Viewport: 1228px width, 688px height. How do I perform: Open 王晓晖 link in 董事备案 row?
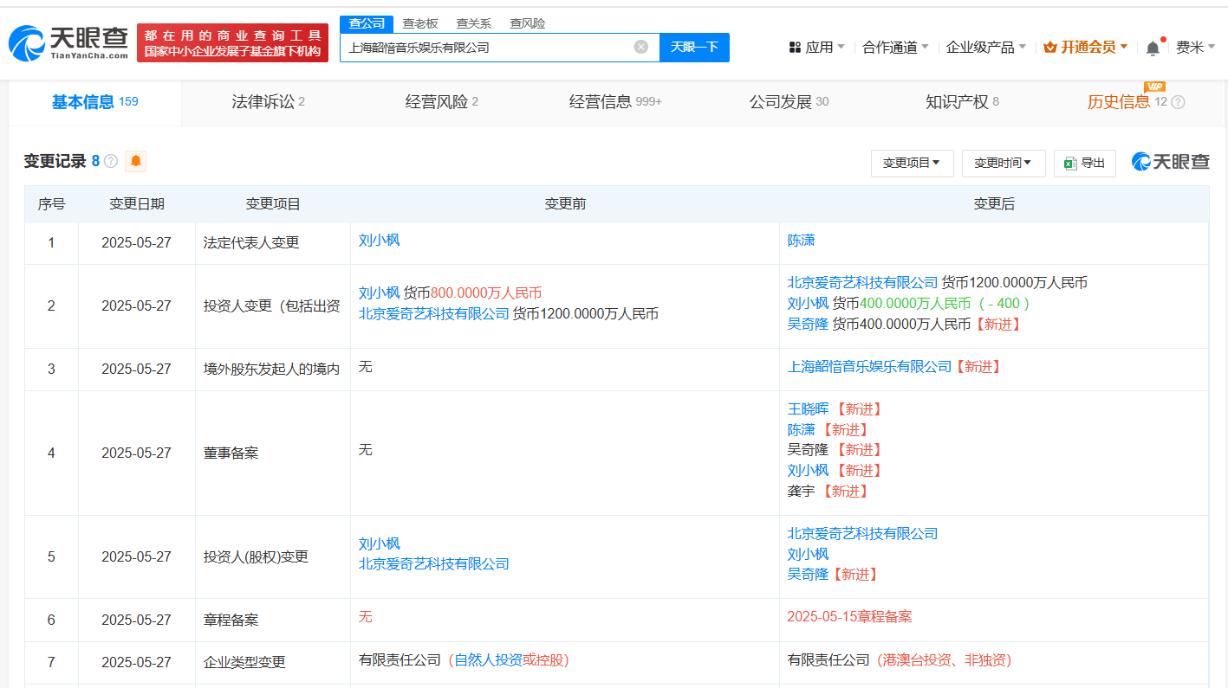808,409
